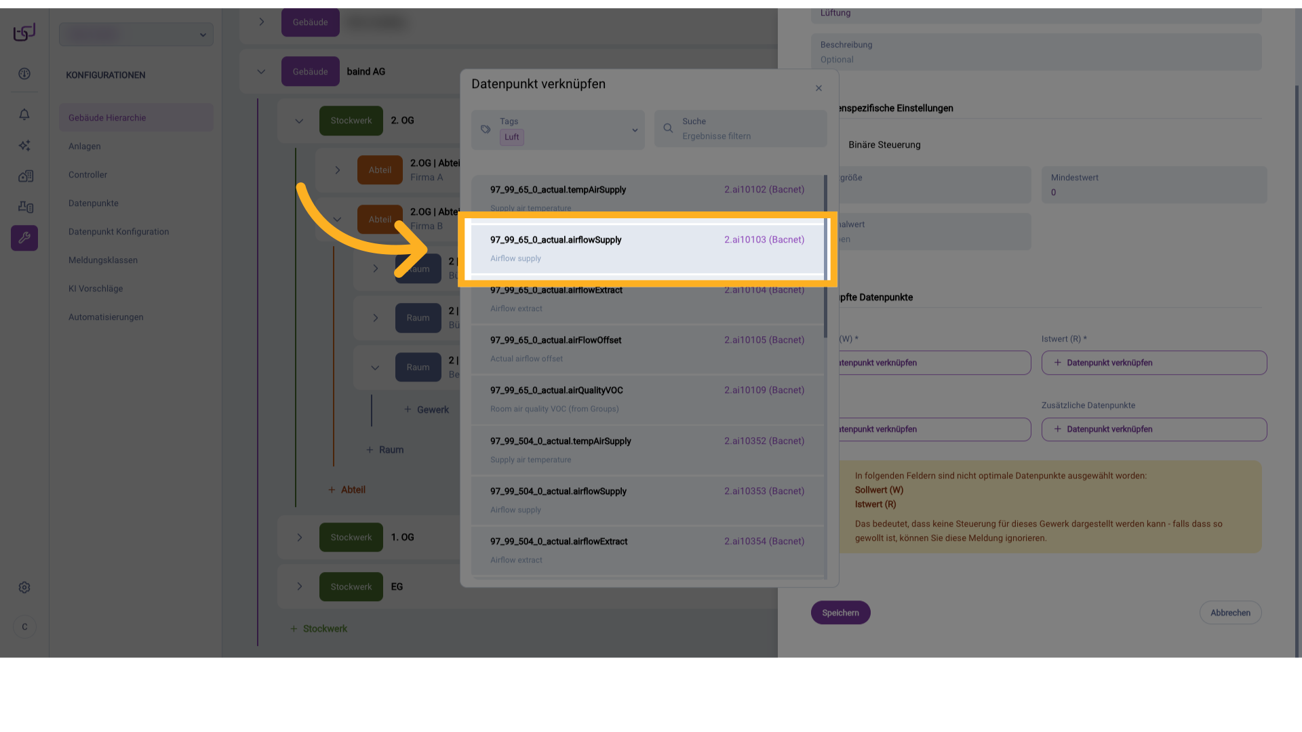The height and width of the screenshot is (732, 1302).
Task: Click the Speichern button
Action: click(x=840, y=613)
